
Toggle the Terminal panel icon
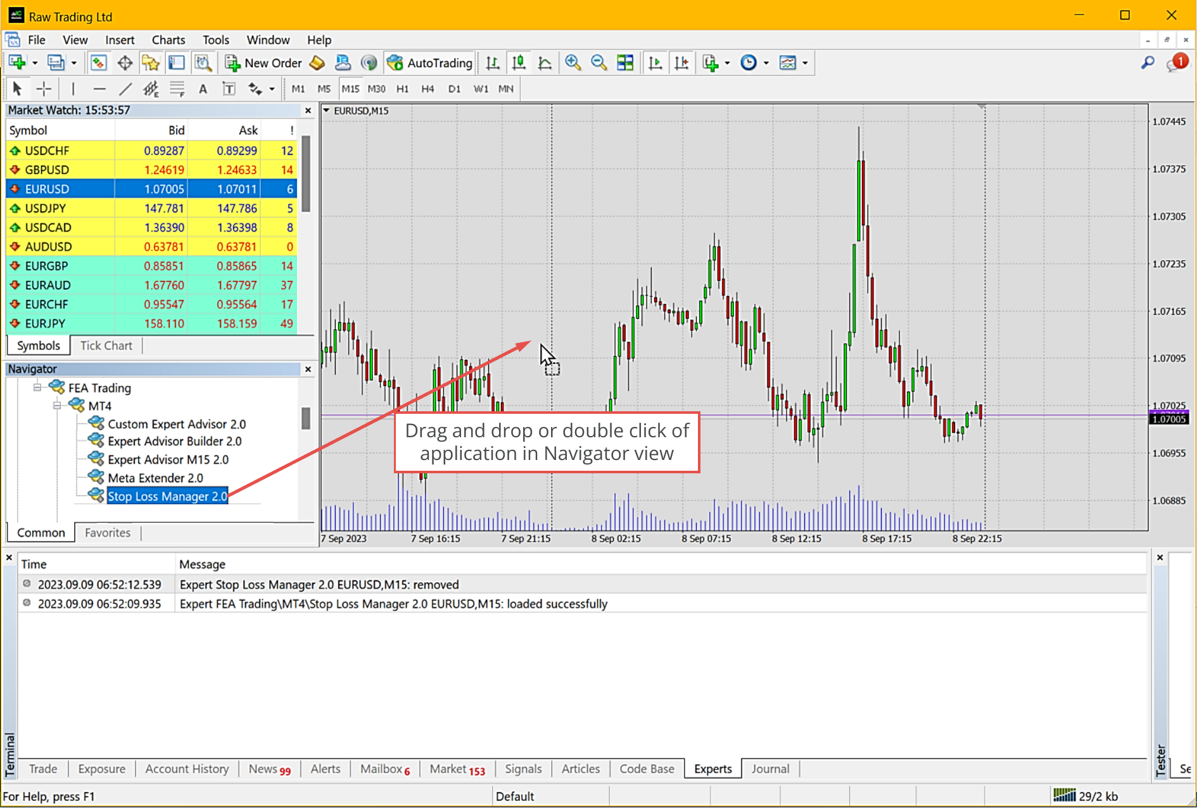click(x=177, y=63)
